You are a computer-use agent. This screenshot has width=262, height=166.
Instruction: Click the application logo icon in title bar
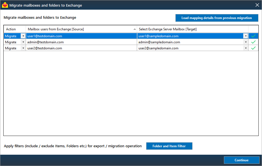5,5
